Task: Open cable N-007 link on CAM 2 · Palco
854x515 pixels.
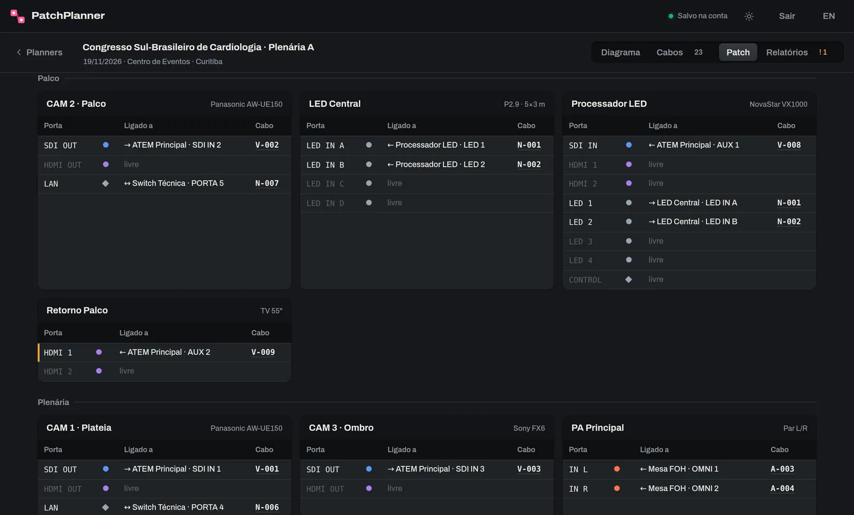Action: point(267,184)
